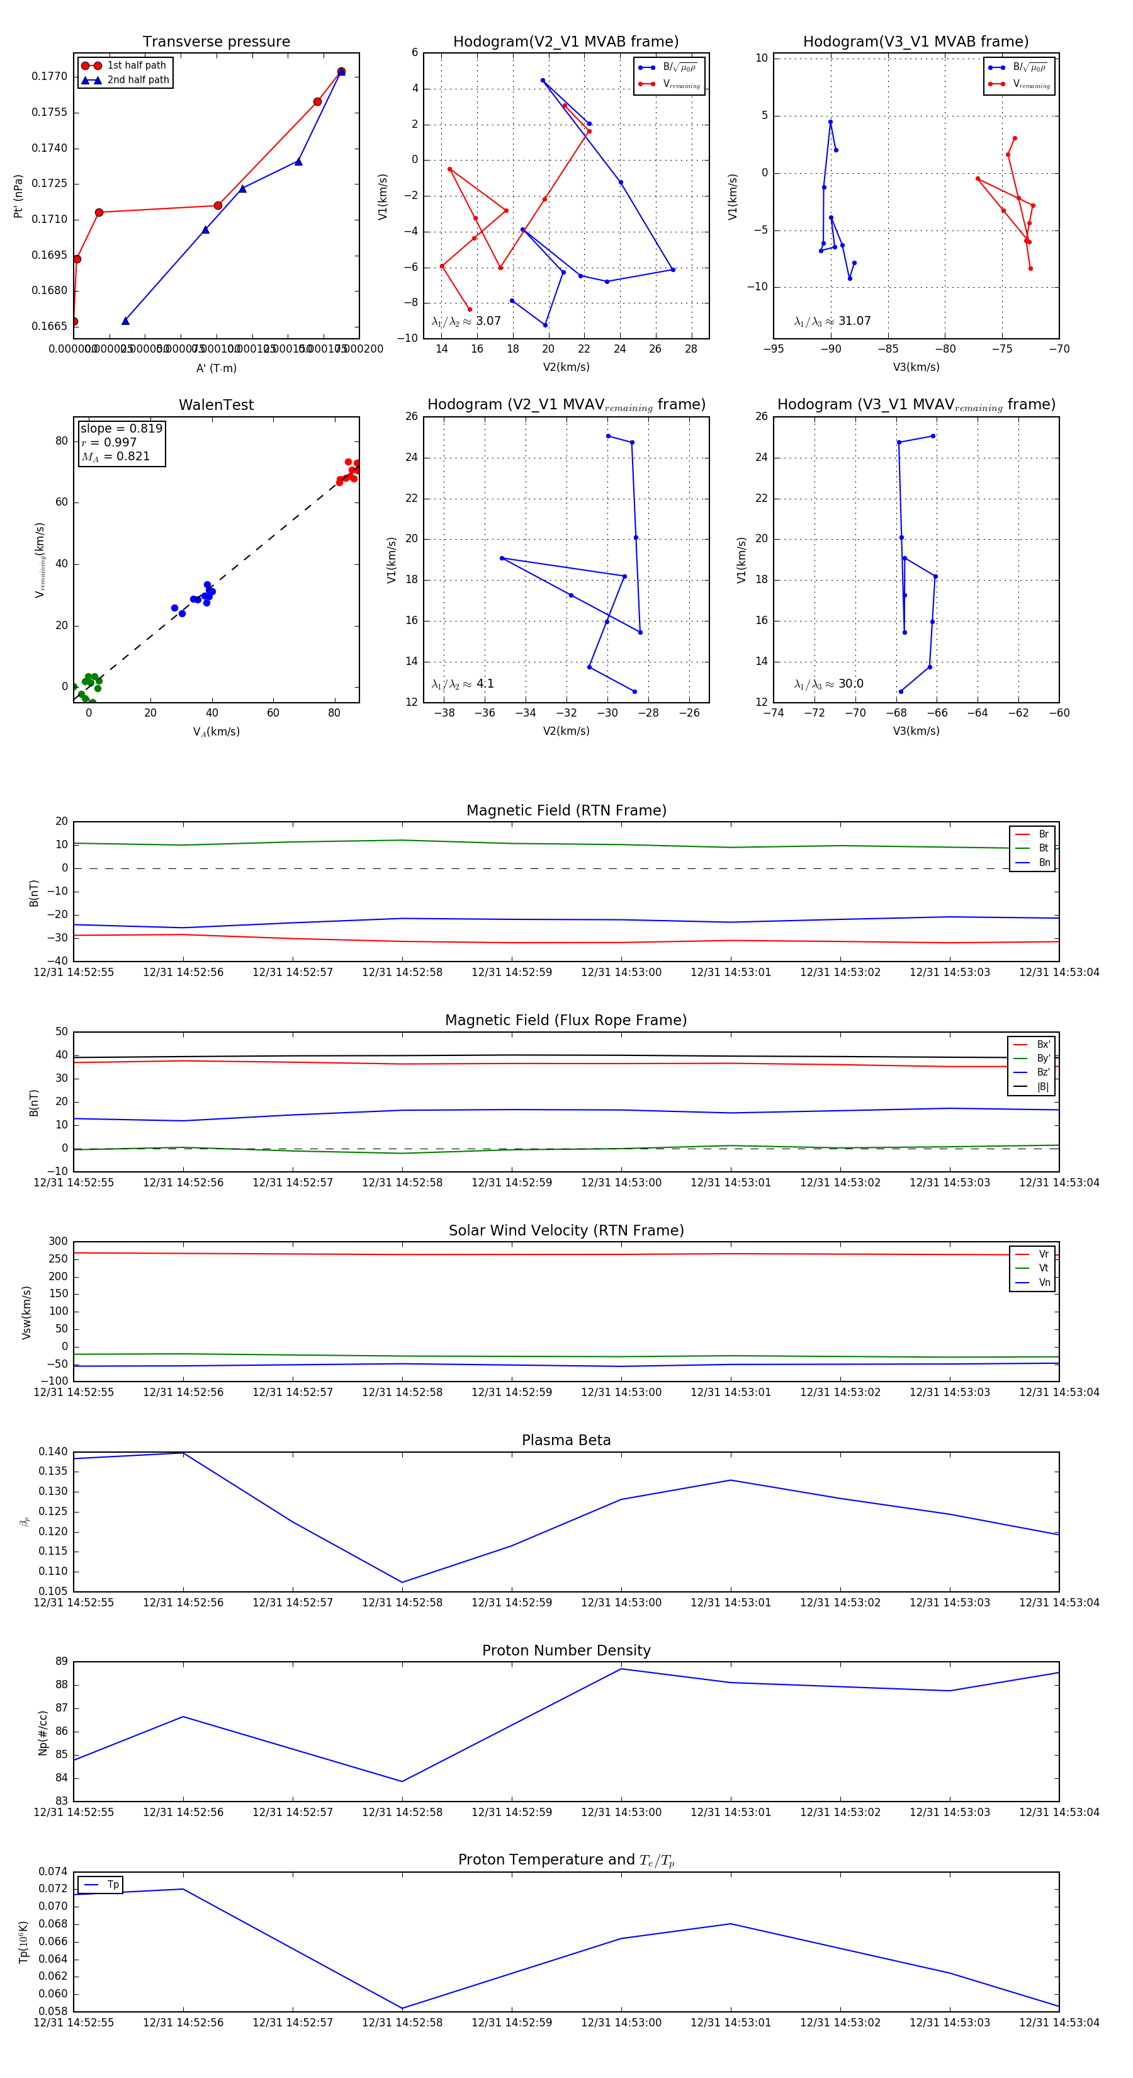Click the blue cluster in the WalenTest scatter
Viewport: 1133px width, 2078px height.
(x=201, y=597)
